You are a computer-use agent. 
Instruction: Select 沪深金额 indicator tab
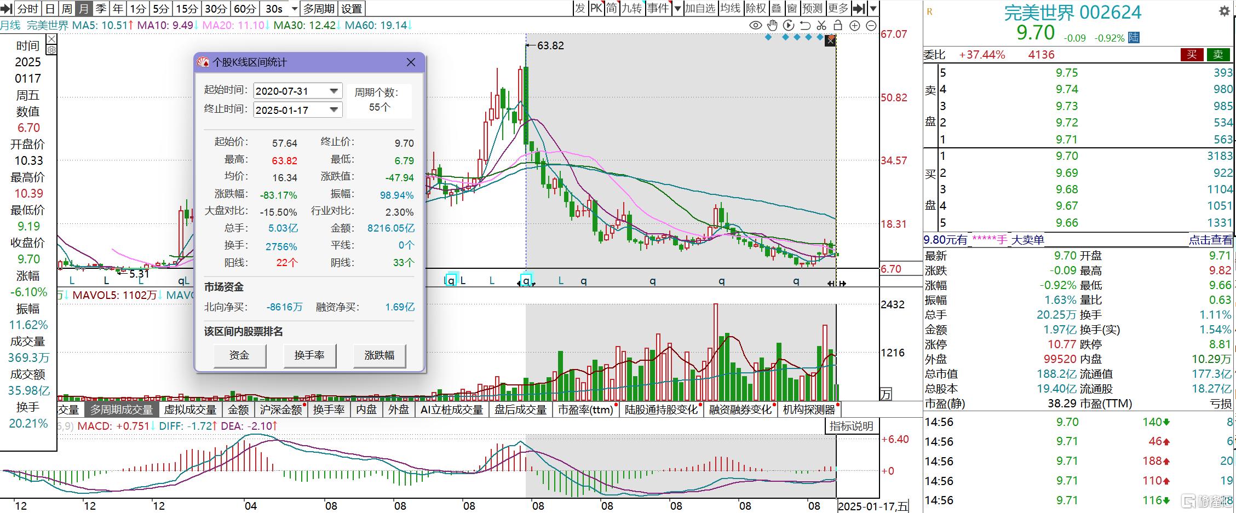pyautogui.click(x=281, y=410)
